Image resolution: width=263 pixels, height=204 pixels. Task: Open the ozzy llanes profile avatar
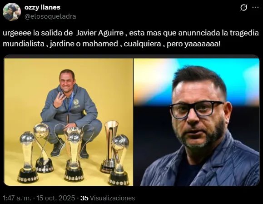tap(12, 12)
